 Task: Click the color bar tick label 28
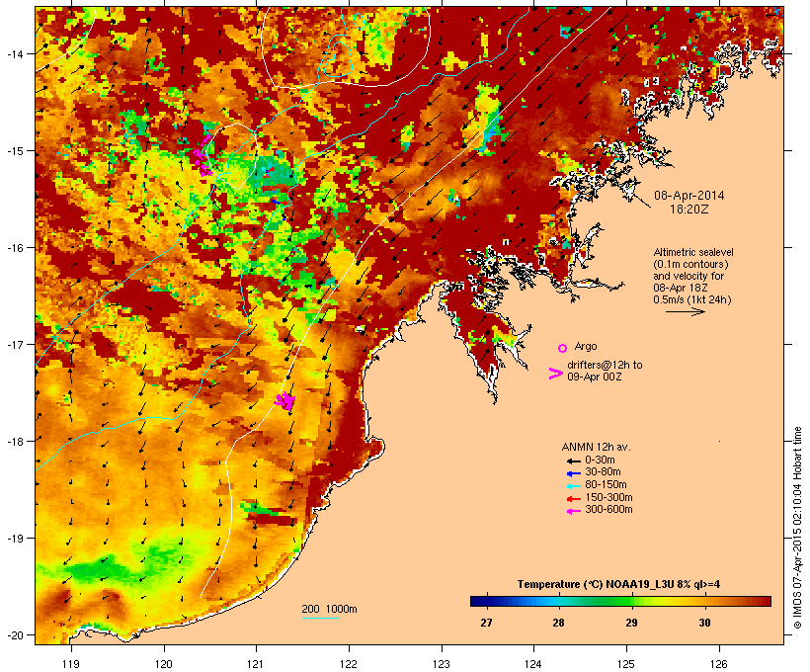coord(558,623)
